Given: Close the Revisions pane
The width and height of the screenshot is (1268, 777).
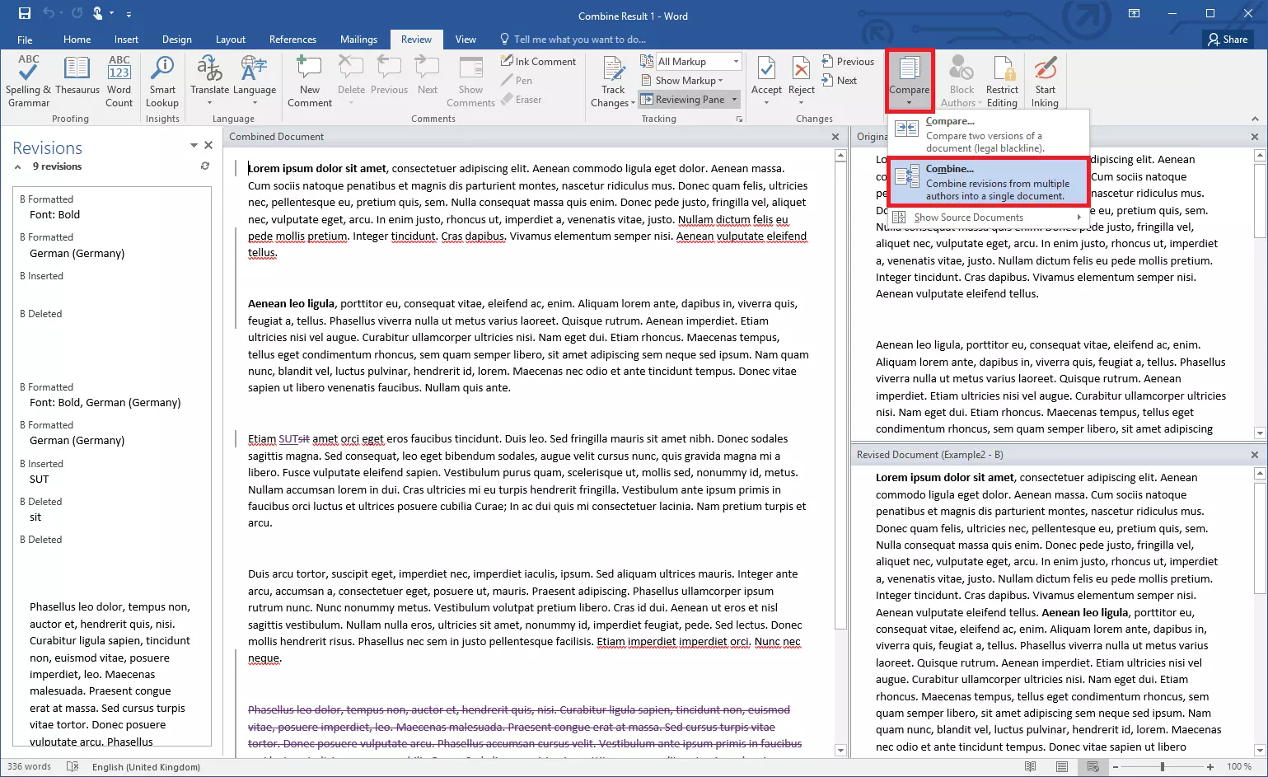Looking at the screenshot, I should pos(208,145).
